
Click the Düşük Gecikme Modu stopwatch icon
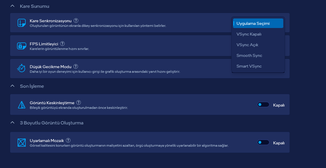tap(21, 68)
